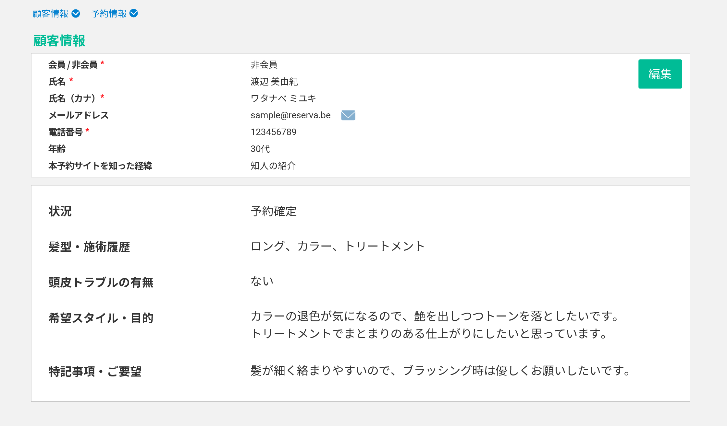Image resolution: width=727 pixels, height=426 pixels.
Task: Click the customer name 渡辺 美由紀
Action: point(274,82)
